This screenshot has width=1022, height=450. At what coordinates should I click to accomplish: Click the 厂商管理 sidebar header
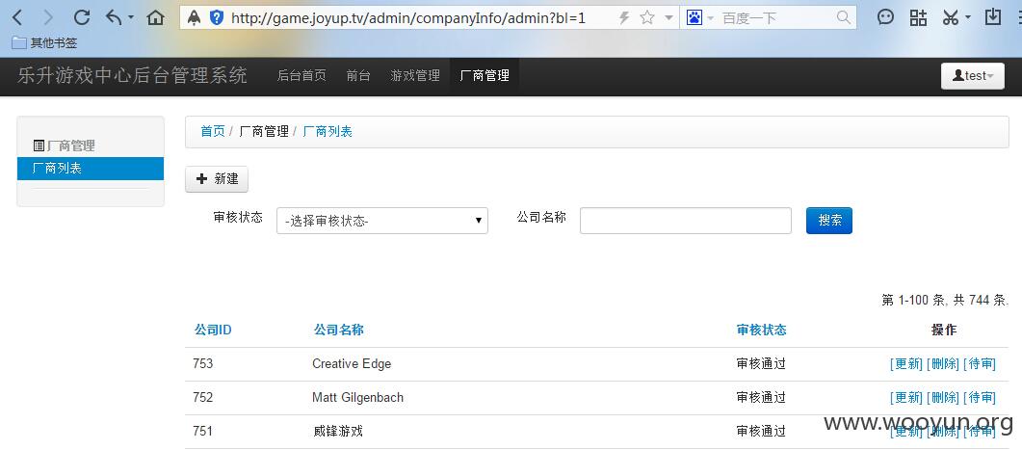[x=64, y=146]
